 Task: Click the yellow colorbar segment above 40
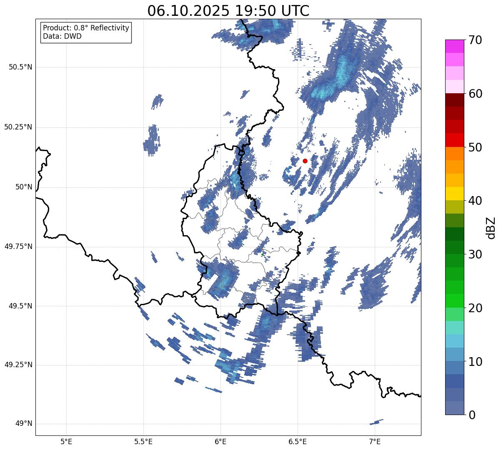[x=454, y=194]
